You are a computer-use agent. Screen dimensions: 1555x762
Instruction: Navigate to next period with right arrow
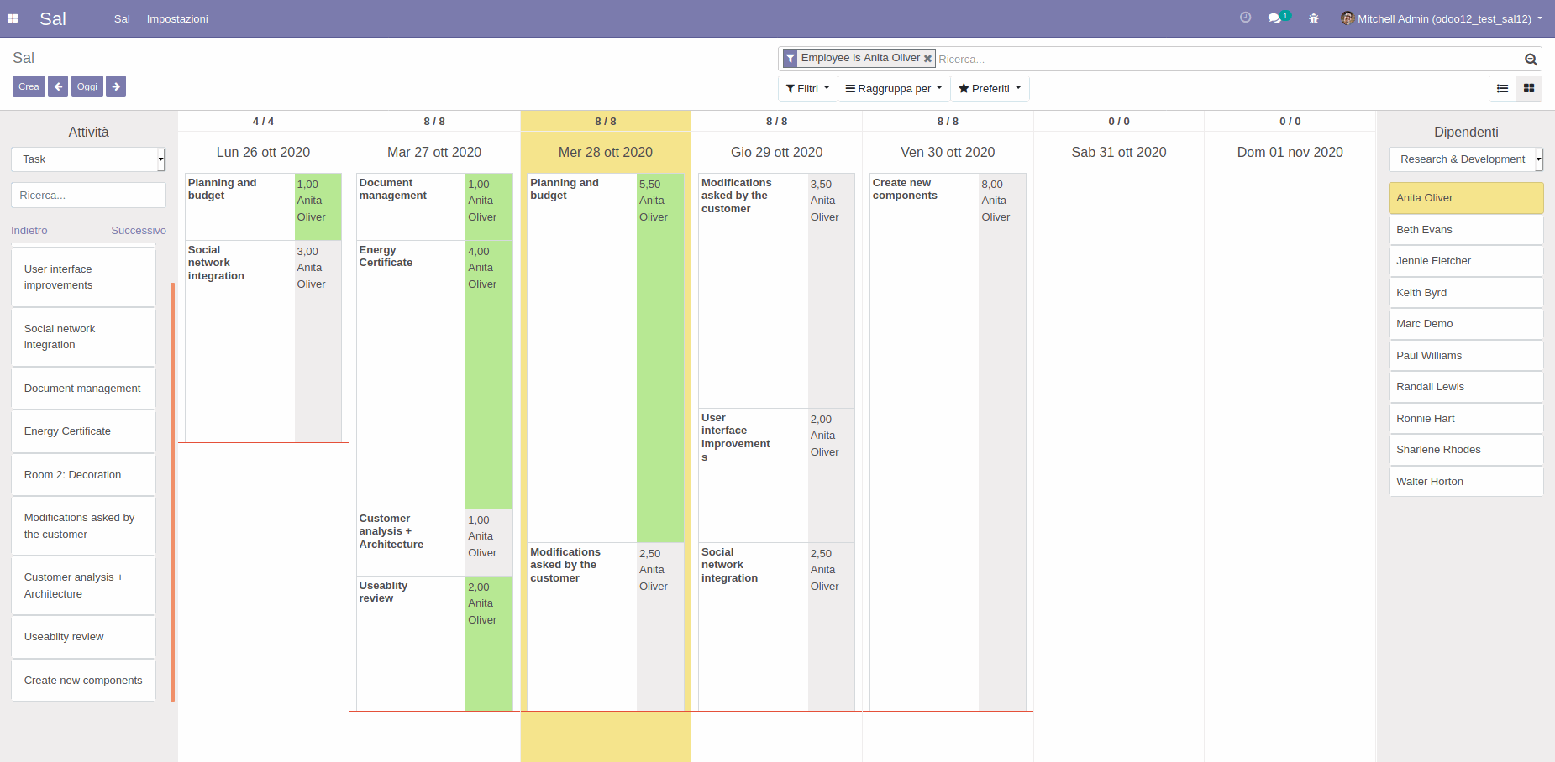pyautogui.click(x=115, y=86)
